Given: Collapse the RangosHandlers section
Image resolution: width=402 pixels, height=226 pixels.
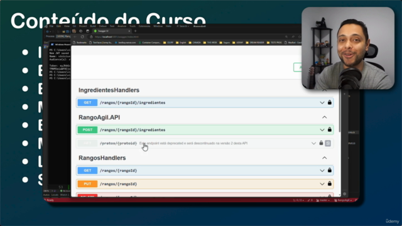Looking at the screenshot, I should click(324, 158).
